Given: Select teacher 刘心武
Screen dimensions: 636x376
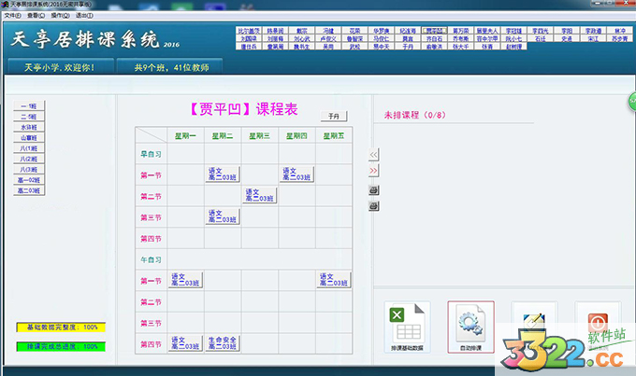Looking at the screenshot, I should coord(302,39).
